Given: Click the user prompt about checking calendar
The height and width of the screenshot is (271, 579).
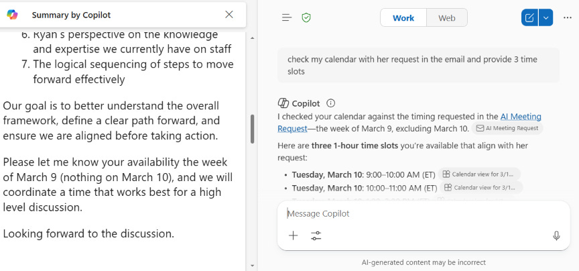Looking at the screenshot, I should (418, 65).
